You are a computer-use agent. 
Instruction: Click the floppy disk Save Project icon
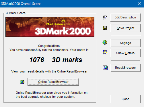[x=105, y=28]
